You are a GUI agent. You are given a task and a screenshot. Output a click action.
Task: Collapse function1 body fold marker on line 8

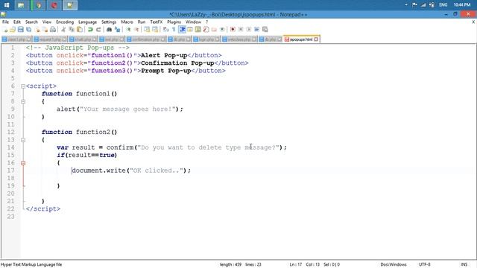(x=23, y=101)
